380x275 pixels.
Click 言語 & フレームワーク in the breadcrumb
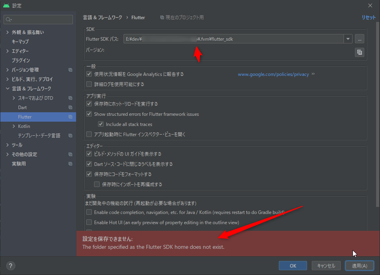point(103,17)
